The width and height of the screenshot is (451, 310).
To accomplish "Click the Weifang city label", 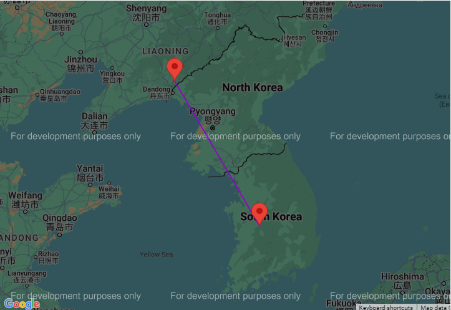I will (25, 200).
